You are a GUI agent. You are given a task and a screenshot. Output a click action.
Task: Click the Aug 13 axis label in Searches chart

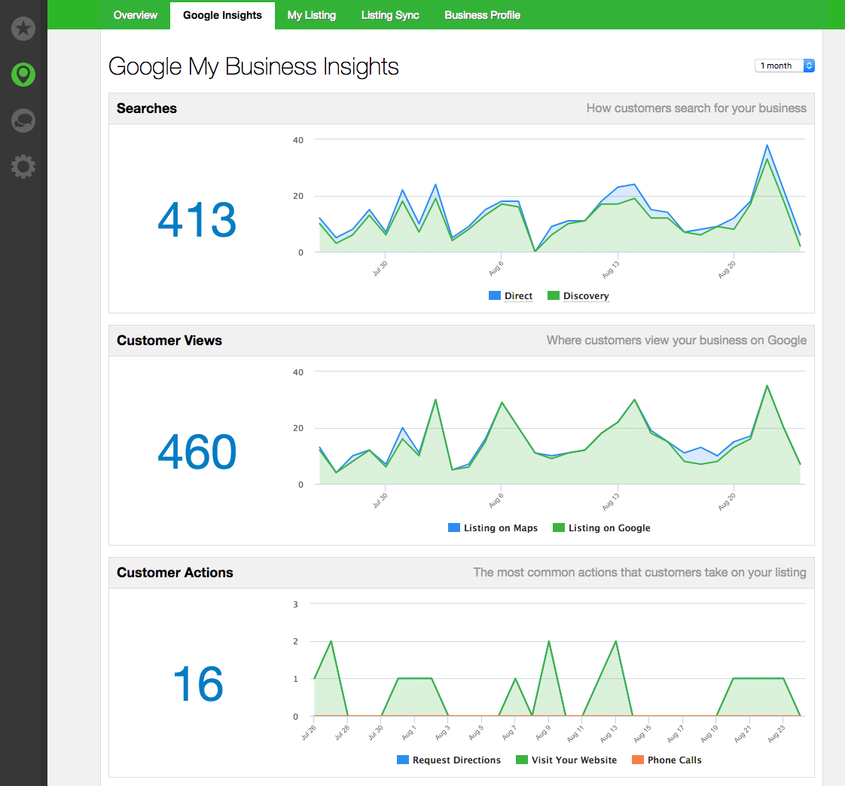(611, 270)
